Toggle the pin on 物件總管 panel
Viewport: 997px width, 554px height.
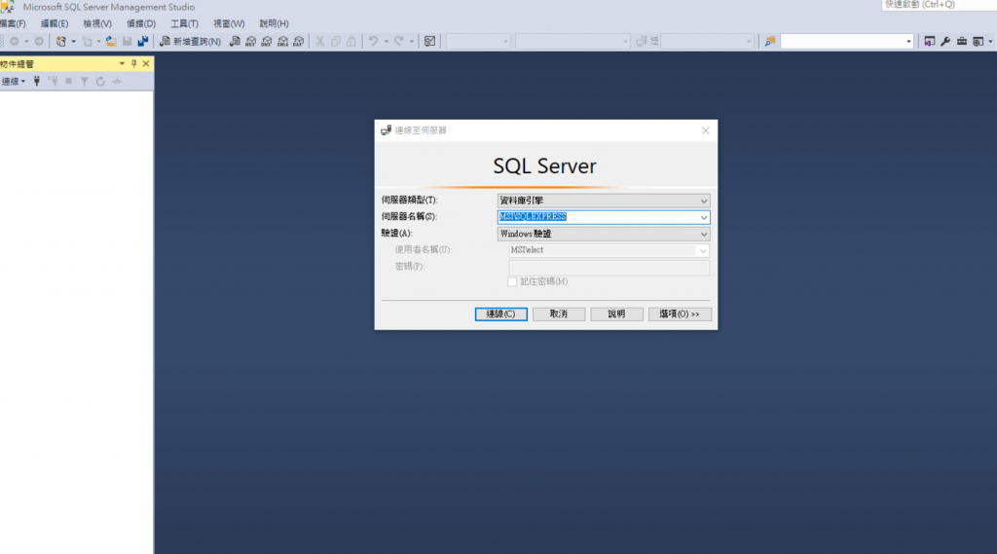(133, 63)
